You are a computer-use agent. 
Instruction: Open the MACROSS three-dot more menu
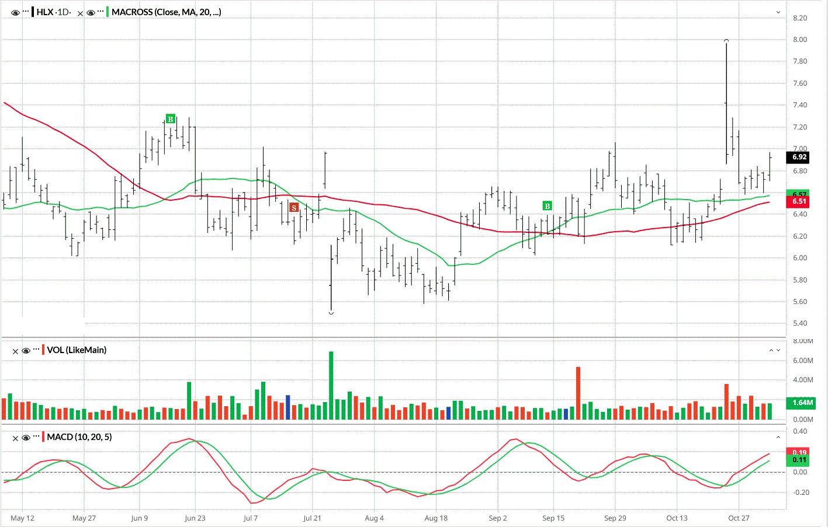click(101, 12)
